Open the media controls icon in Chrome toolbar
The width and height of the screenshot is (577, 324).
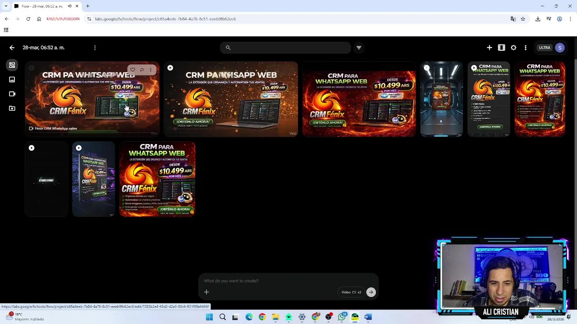click(x=549, y=19)
